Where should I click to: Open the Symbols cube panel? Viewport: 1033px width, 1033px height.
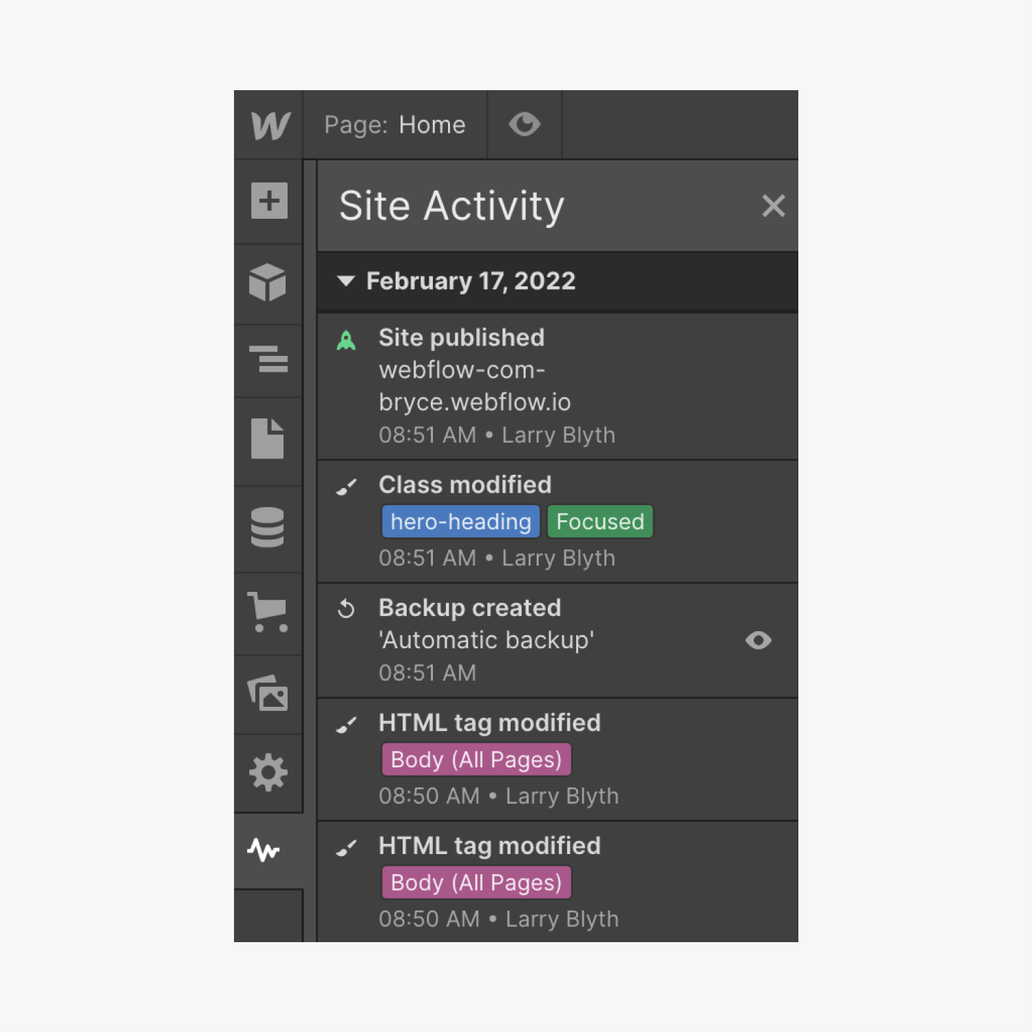pos(268,283)
